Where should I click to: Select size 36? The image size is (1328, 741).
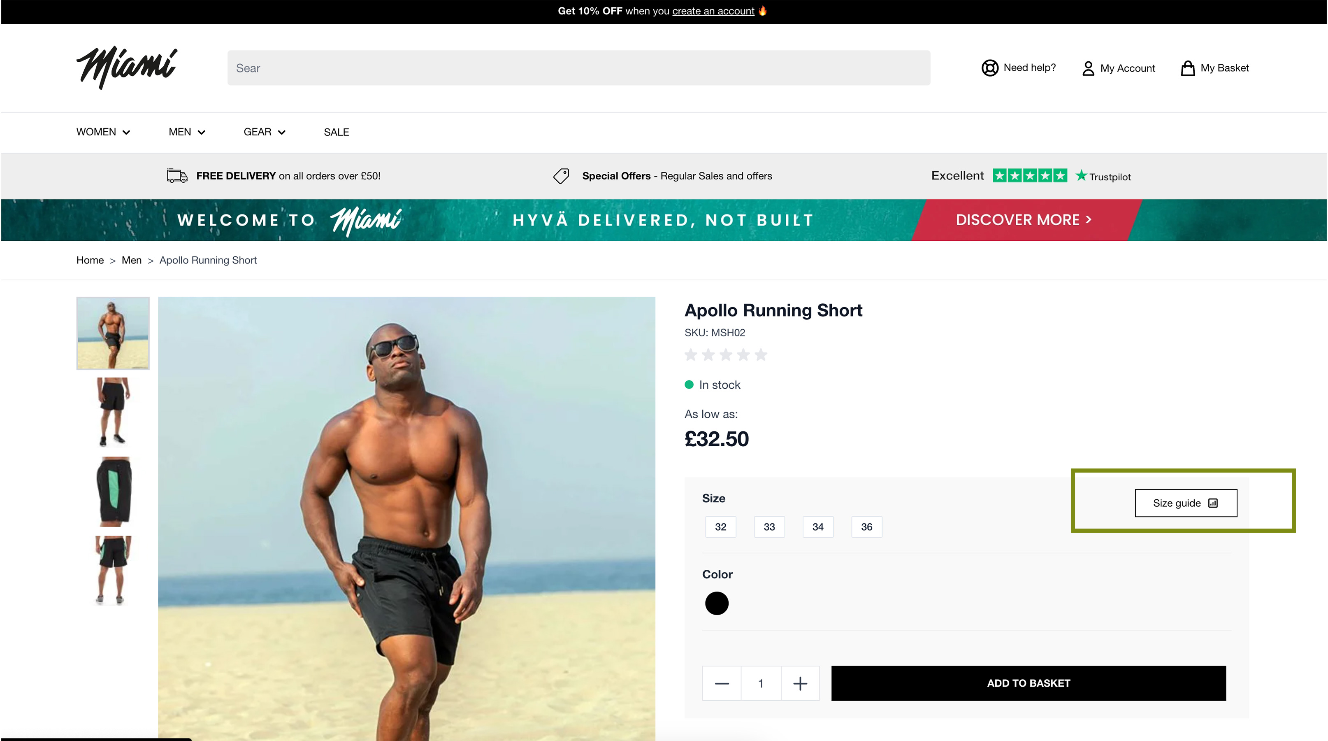pos(866,527)
